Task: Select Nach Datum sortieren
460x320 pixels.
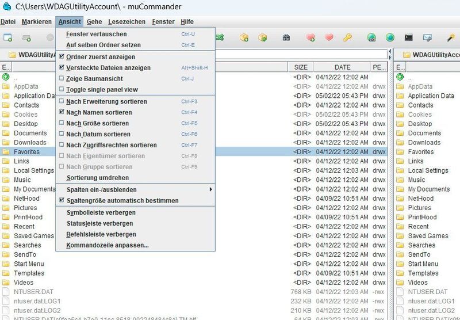Action: pos(135,134)
